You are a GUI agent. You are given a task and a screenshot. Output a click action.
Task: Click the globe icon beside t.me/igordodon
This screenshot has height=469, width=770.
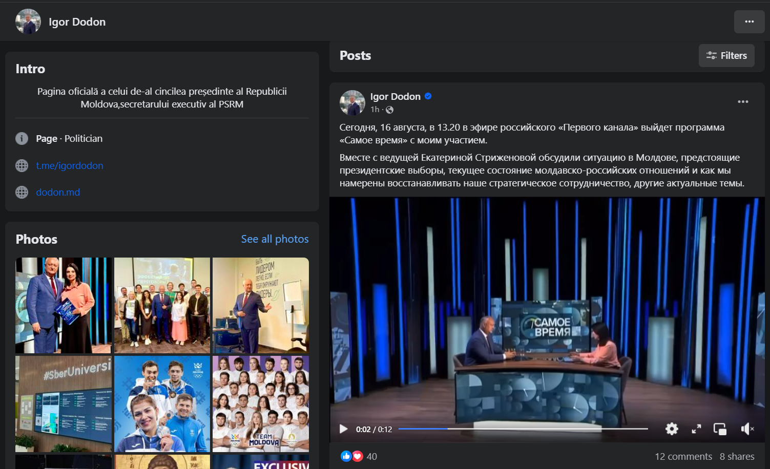click(22, 165)
